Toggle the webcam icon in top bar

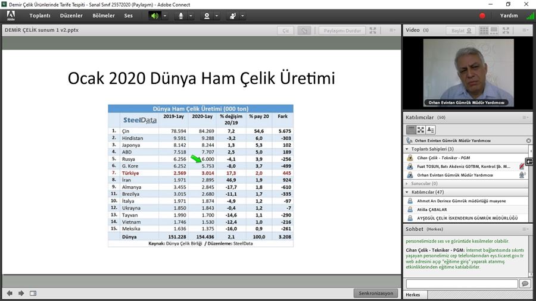coord(207,15)
